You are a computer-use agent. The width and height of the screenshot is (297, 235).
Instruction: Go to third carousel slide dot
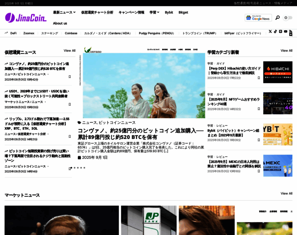coord(78,168)
